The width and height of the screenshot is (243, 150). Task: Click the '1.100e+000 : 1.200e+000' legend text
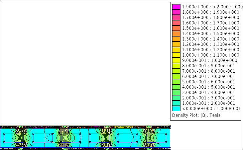(211, 50)
